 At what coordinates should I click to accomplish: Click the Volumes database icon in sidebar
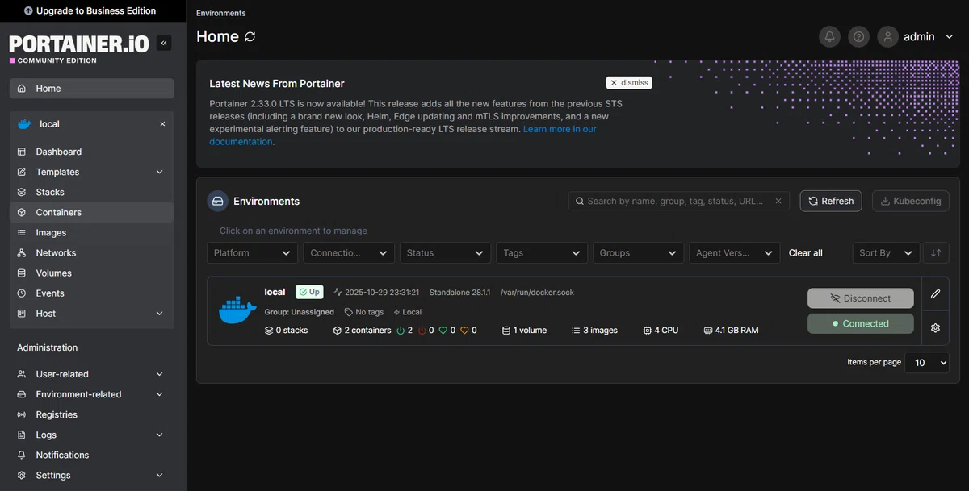click(x=22, y=273)
